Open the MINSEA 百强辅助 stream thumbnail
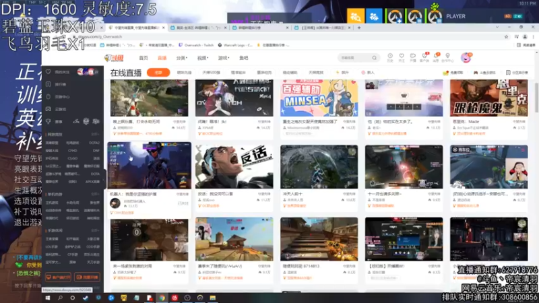The height and width of the screenshot is (303, 539). [x=319, y=98]
